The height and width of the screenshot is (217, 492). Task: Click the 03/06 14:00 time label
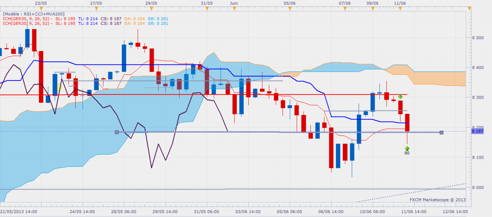tap(248, 211)
